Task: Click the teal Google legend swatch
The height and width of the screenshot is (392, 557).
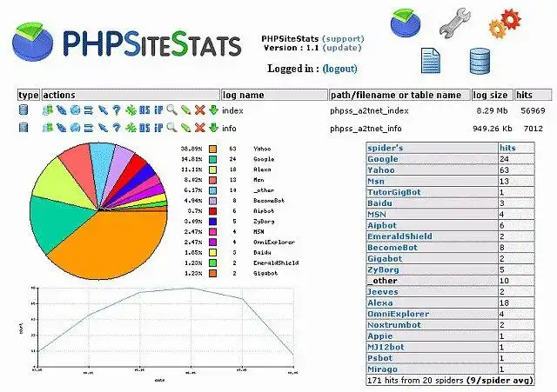Action: click(212, 159)
